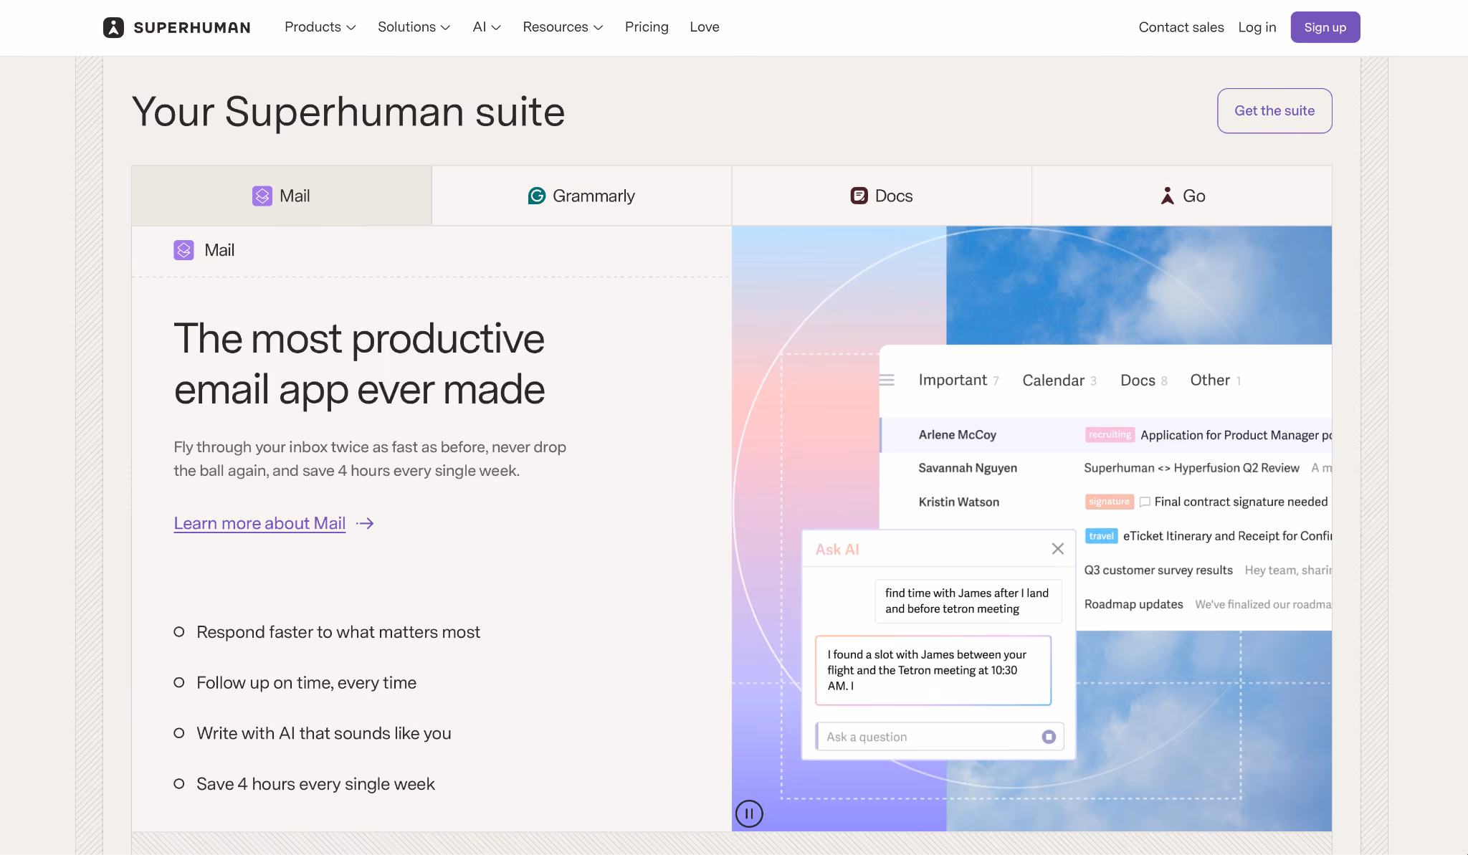1468x855 pixels.
Task: Click the arrow after Learn more about Mail
Action: click(365, 524)
